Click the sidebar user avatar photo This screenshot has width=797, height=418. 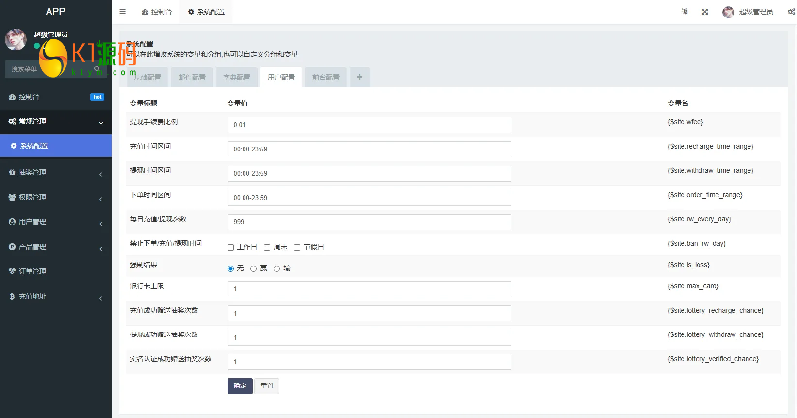tap(16, 40)
